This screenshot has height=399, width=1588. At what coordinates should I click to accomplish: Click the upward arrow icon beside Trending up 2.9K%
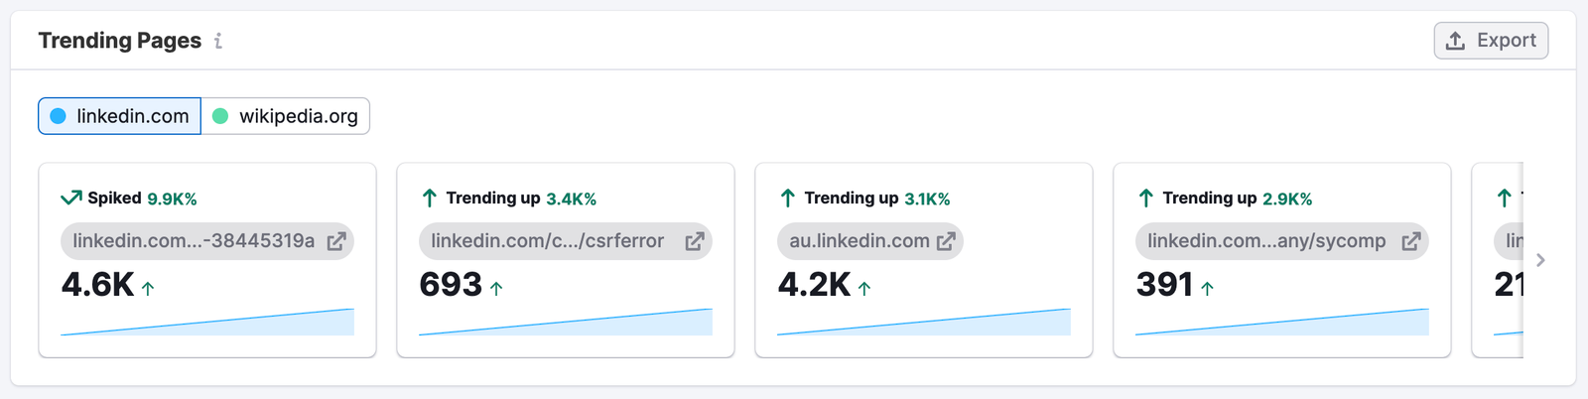(1146, 198)
